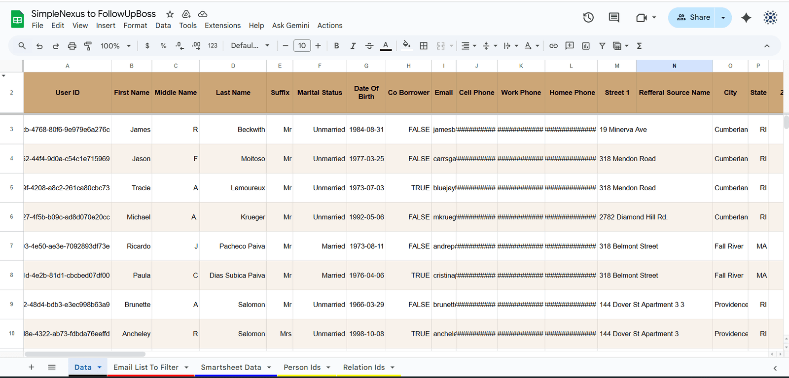The width and height of the screenshot is (789, 378).
Task: Open the comments panel icon
Action: coord(614,18)
